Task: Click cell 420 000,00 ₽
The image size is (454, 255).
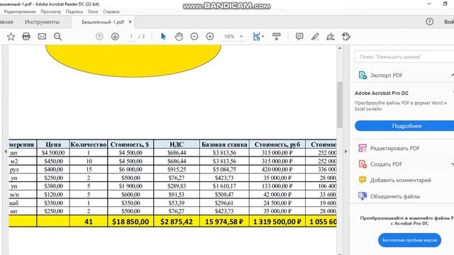Action: coord(277,169)
